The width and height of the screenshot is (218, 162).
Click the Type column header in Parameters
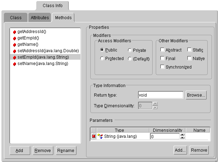123,130
